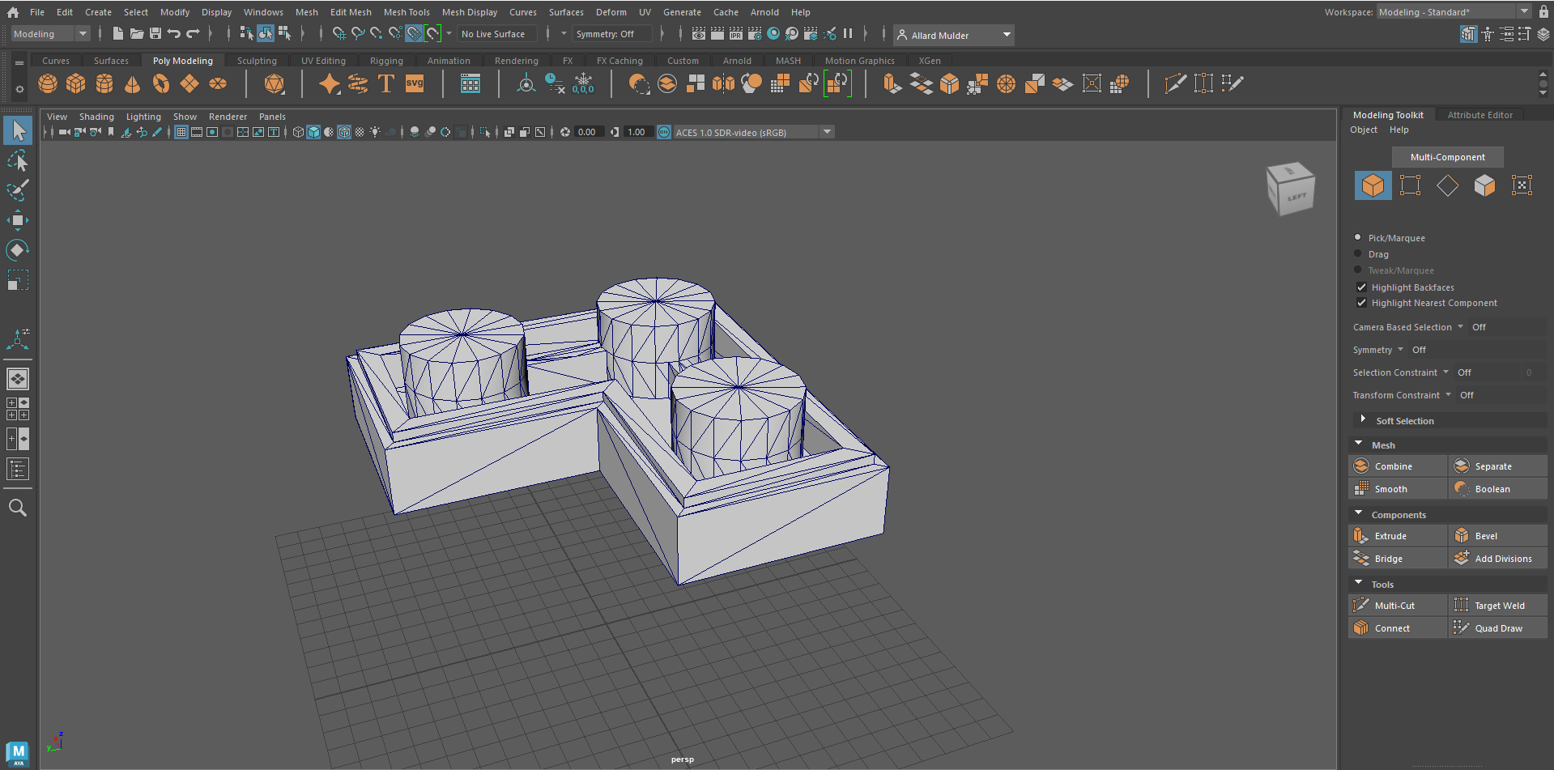Viewport: 1554px width, 770px height.
Task: Activate the Move tool in toolbox
Action: point(17,220)
